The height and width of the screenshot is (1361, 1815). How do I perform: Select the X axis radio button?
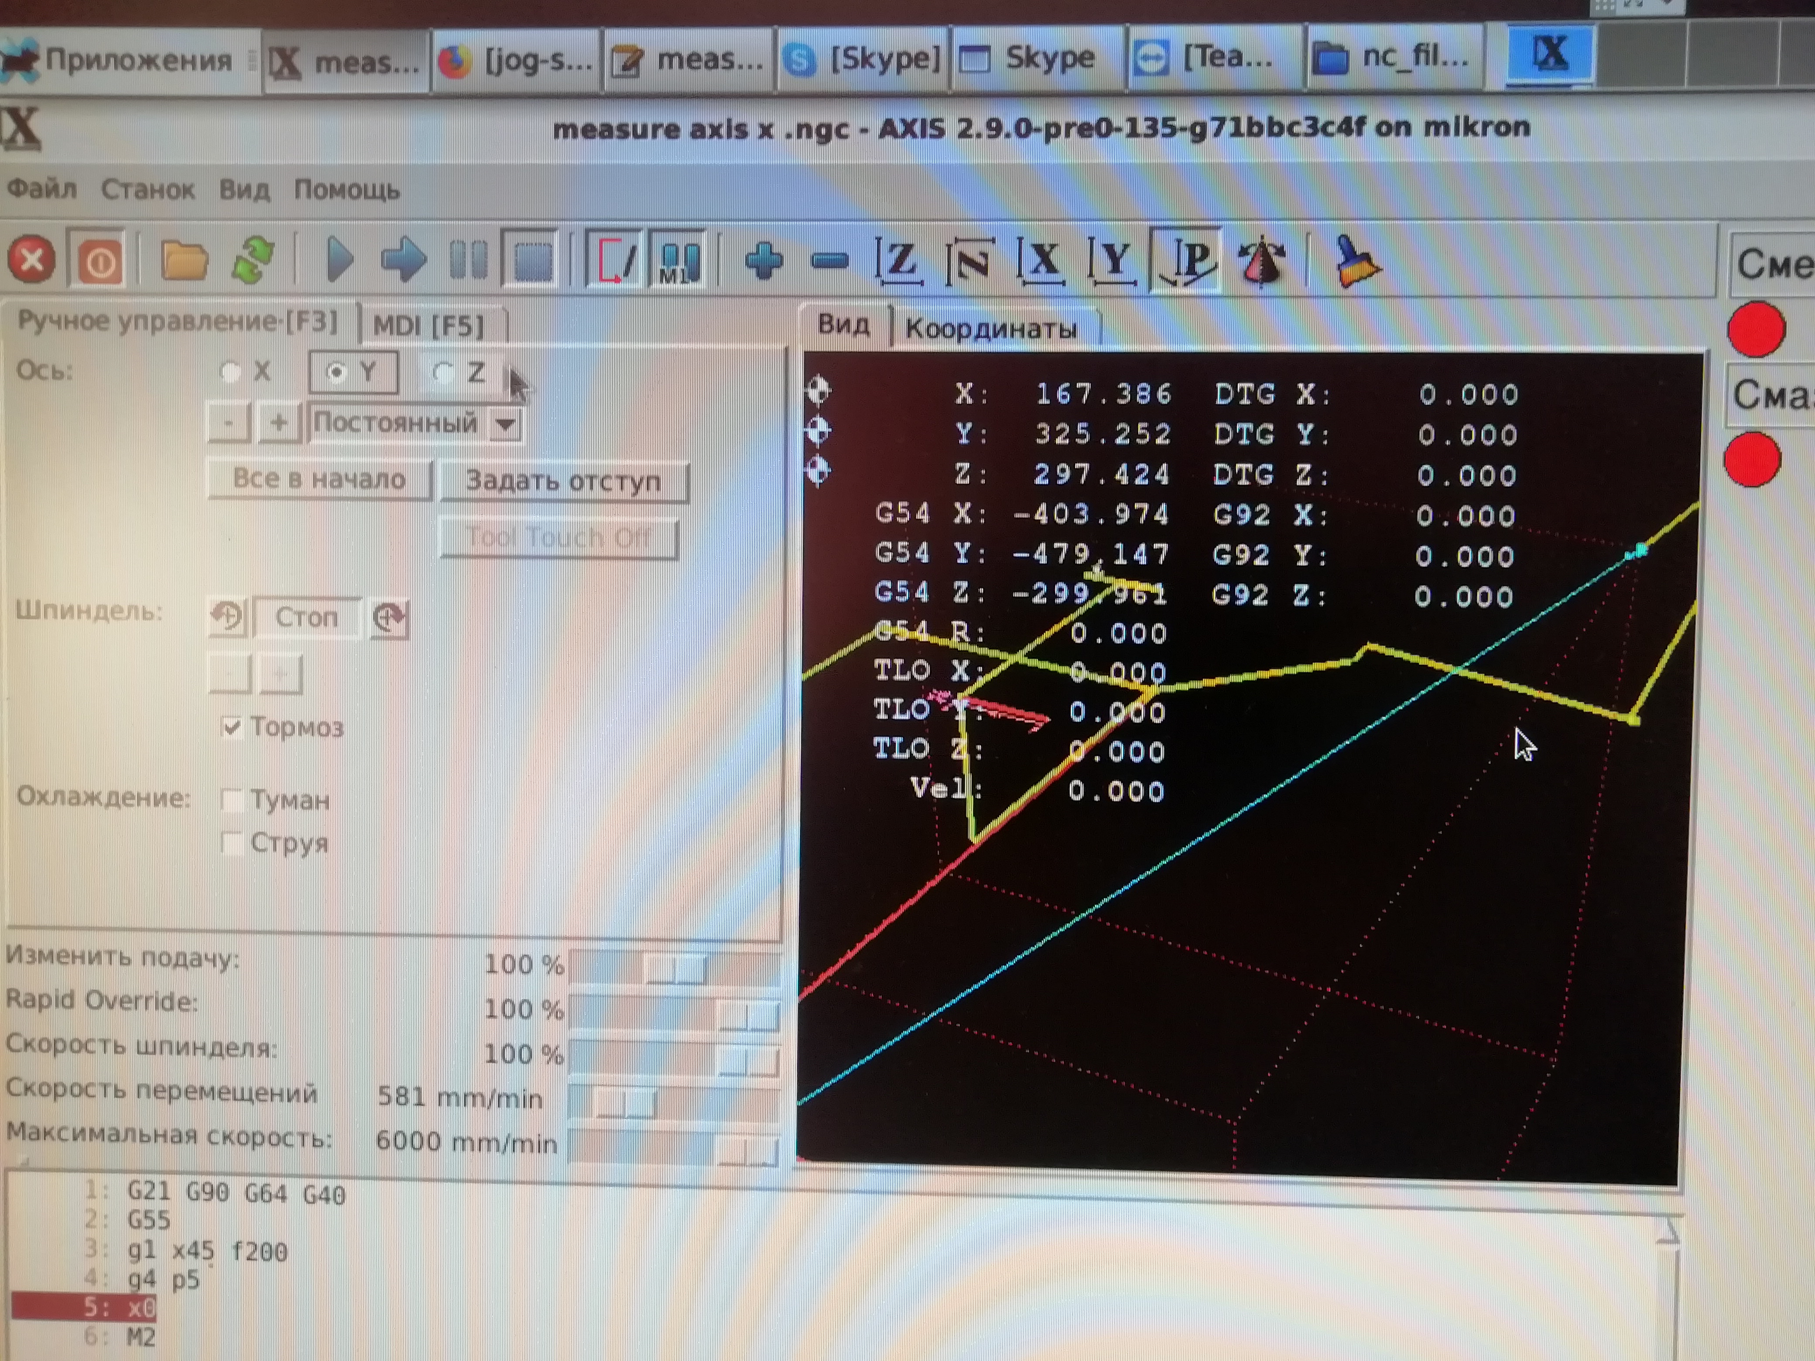(x=230, y=373)
